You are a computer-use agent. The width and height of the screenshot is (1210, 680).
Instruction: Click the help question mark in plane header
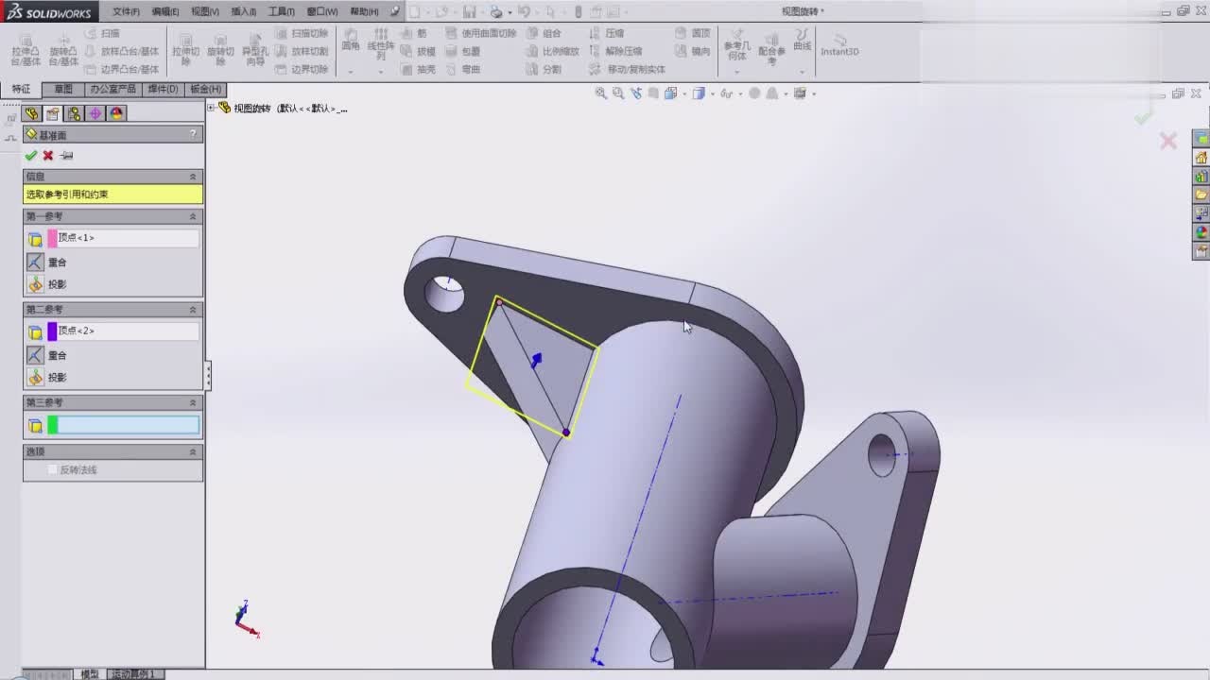(x=194, y=135)
